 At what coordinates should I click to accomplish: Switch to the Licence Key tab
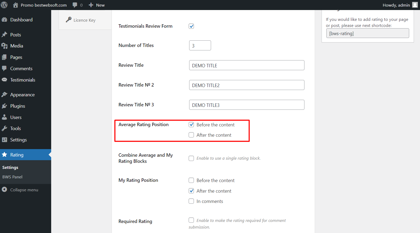pos(85,20)
